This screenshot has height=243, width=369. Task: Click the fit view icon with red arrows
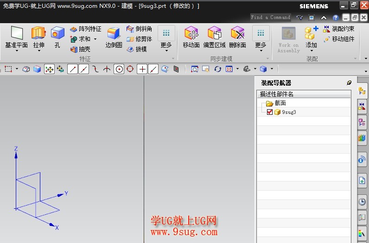pos(229,69)
